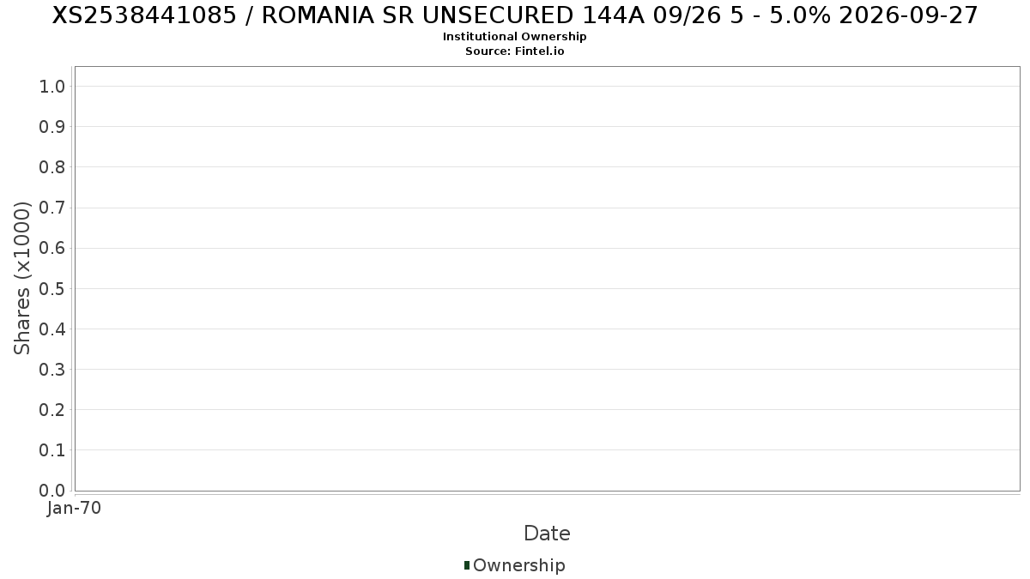
Task: Select the 0.8 y-axis tick label
Action: (52, 166)
